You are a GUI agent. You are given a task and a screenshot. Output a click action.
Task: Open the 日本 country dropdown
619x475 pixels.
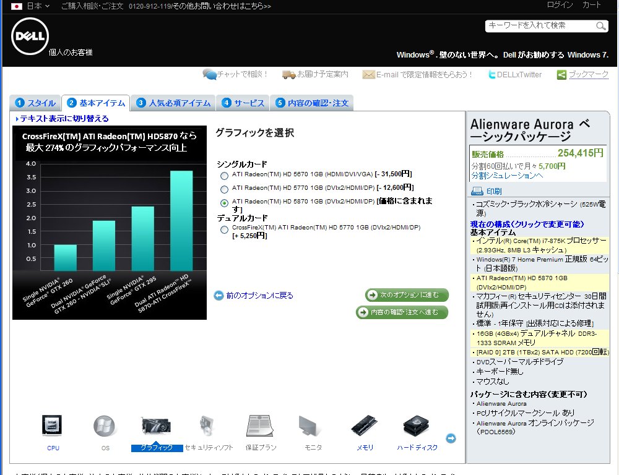38,6
